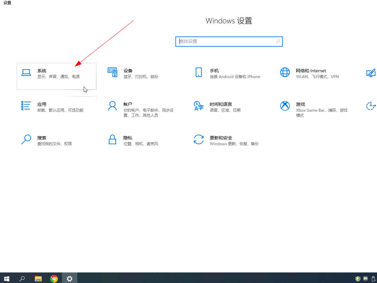Open Google Chrome from the taskbar

coord(54,278)
